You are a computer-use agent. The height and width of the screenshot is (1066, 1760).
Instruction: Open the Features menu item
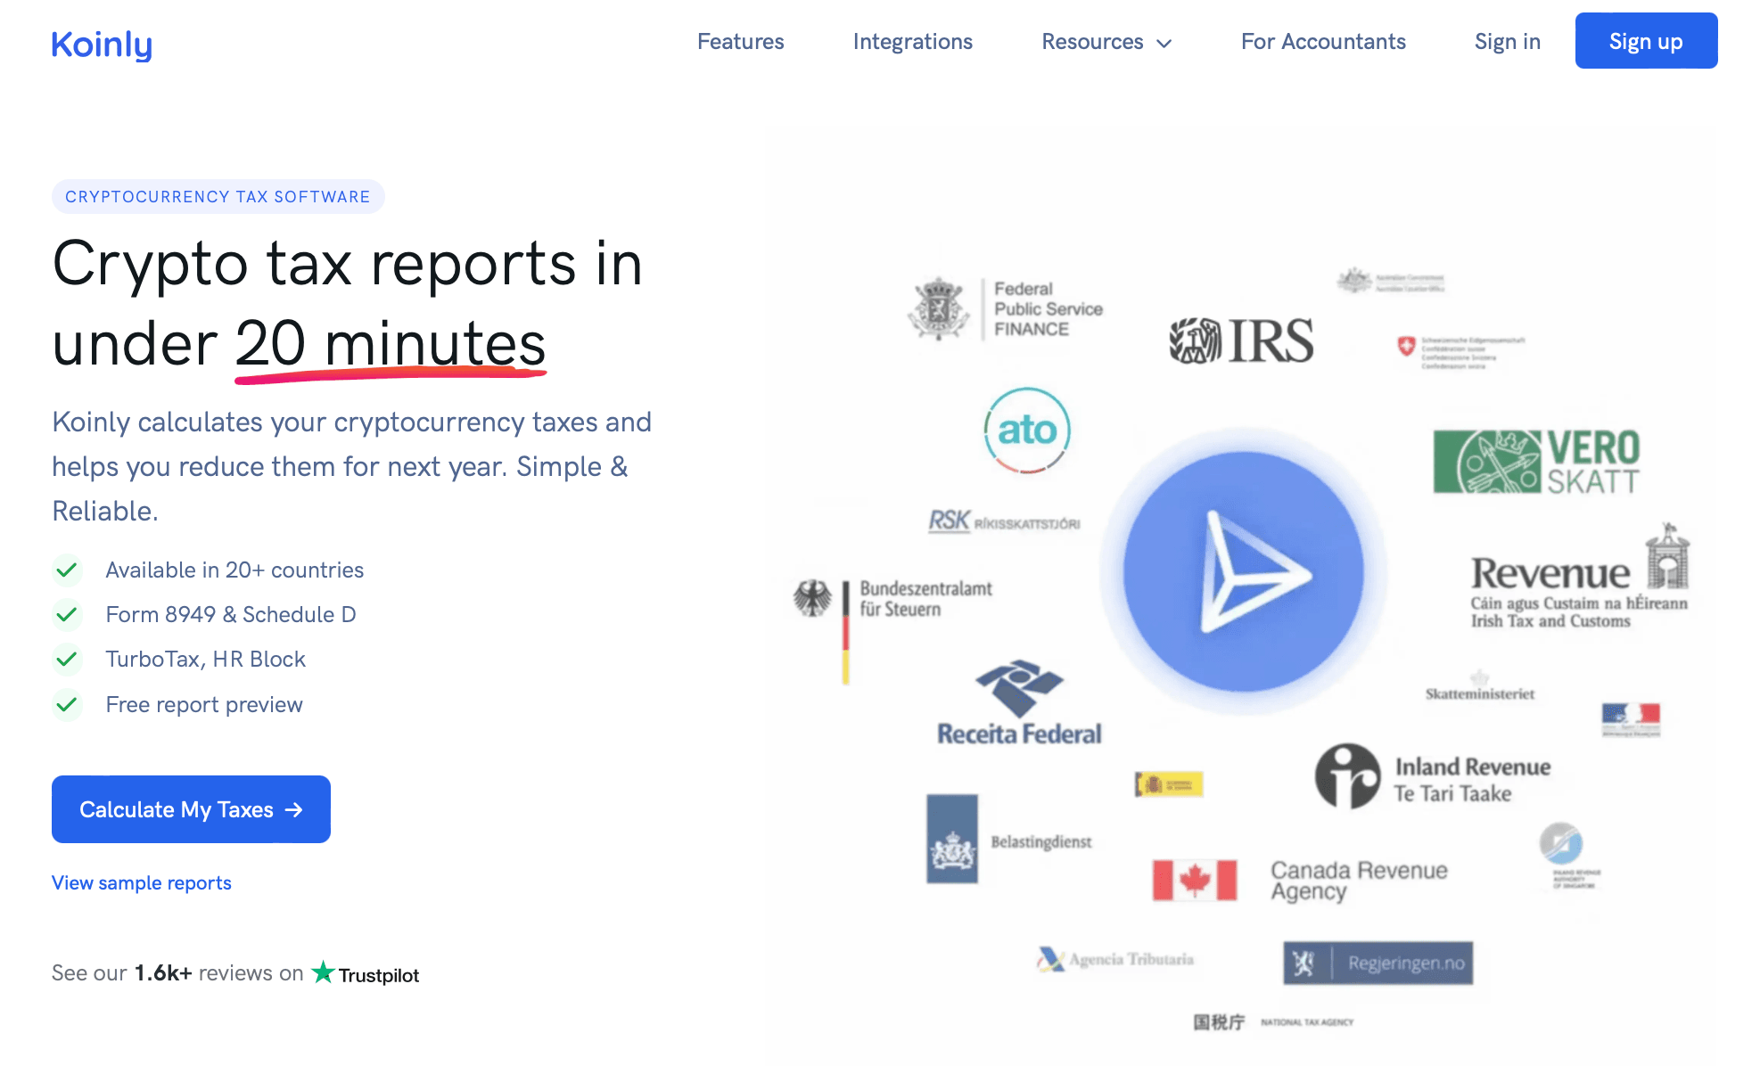pos(740,42)
